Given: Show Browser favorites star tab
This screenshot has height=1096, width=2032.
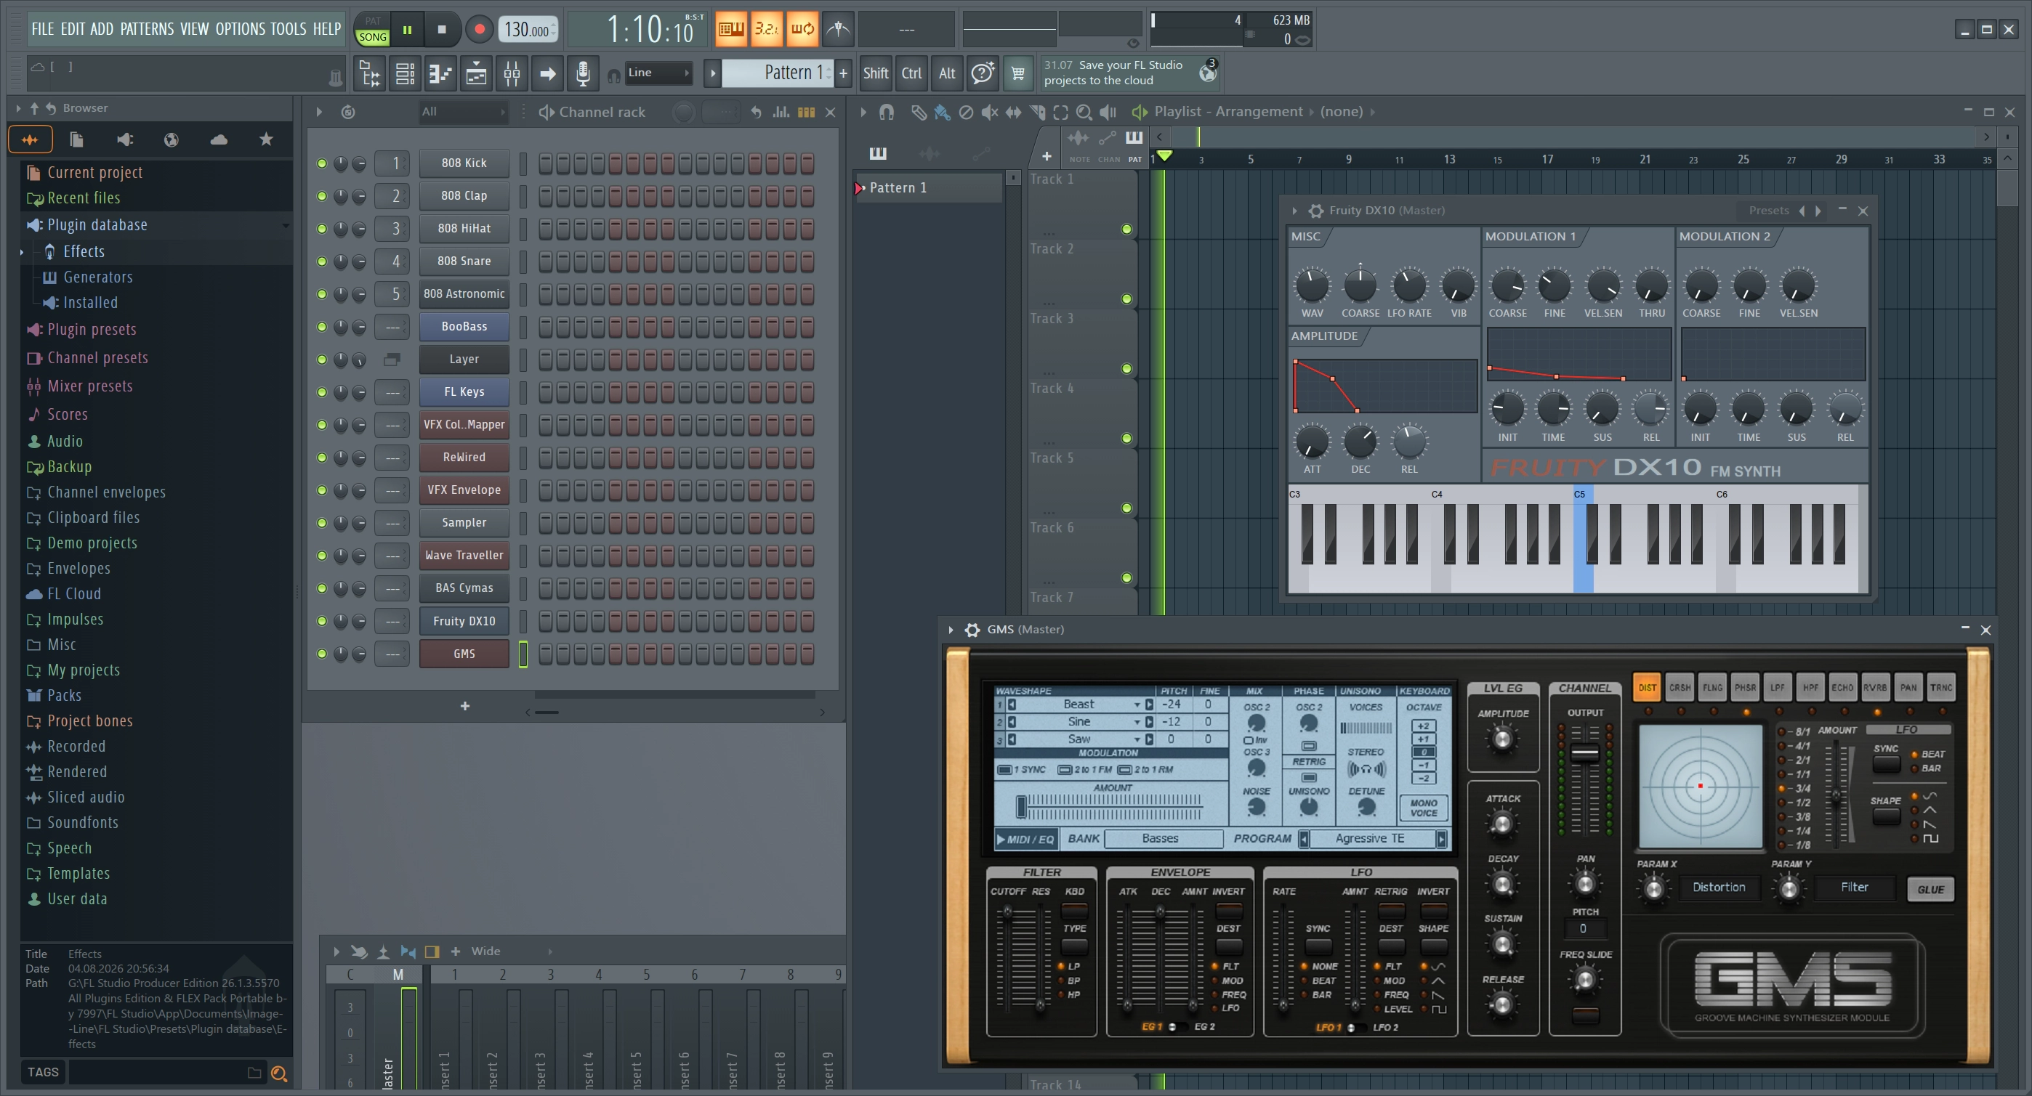Looking at the screenshot, I should (x=266, y=139).
